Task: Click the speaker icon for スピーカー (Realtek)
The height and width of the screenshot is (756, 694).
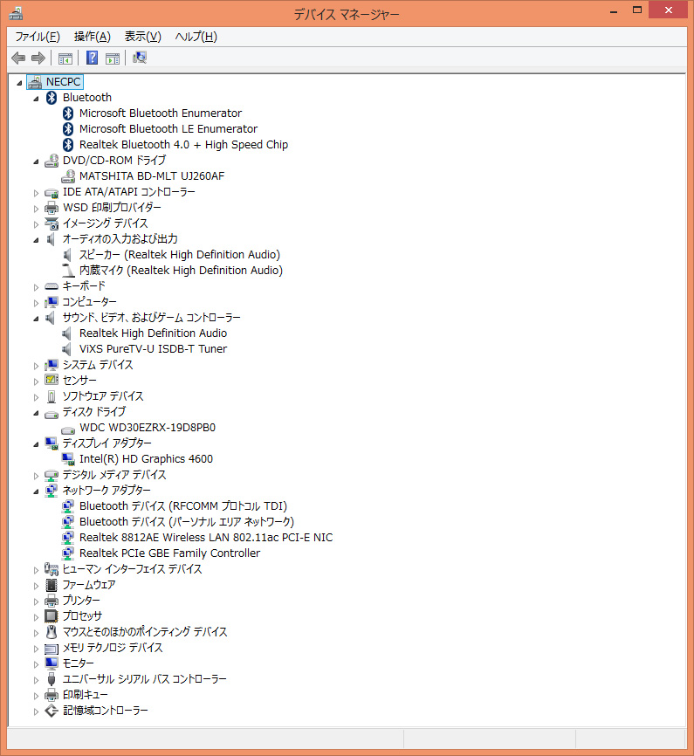Action: 68,255
